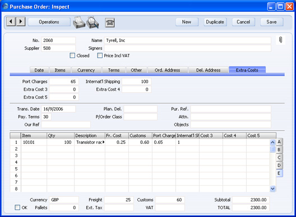
Task: Open the Operations menu
Action: tap(49, 22)
